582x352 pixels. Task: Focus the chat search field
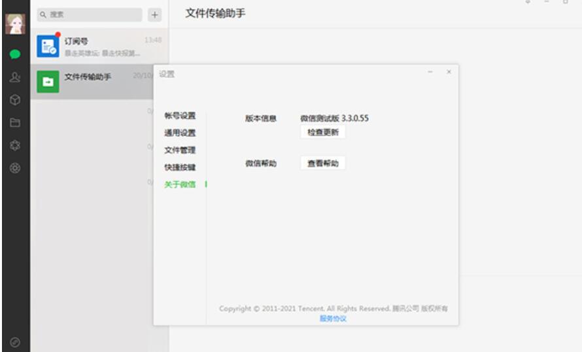pyautogui.click(x=90, y=15)
